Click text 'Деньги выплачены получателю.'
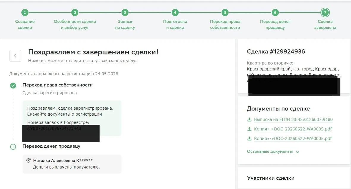The height and width of the screenshot is (189, 351). 67,167
